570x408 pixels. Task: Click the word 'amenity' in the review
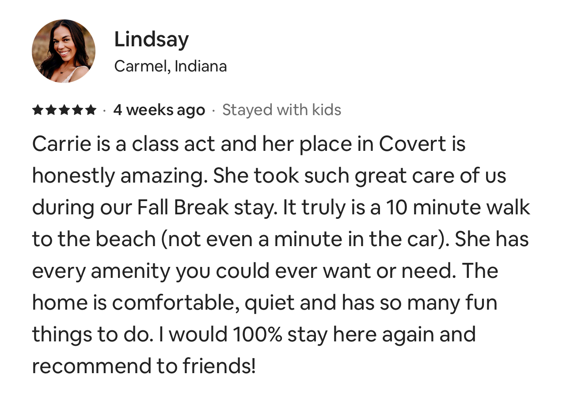tap(130, 271)
